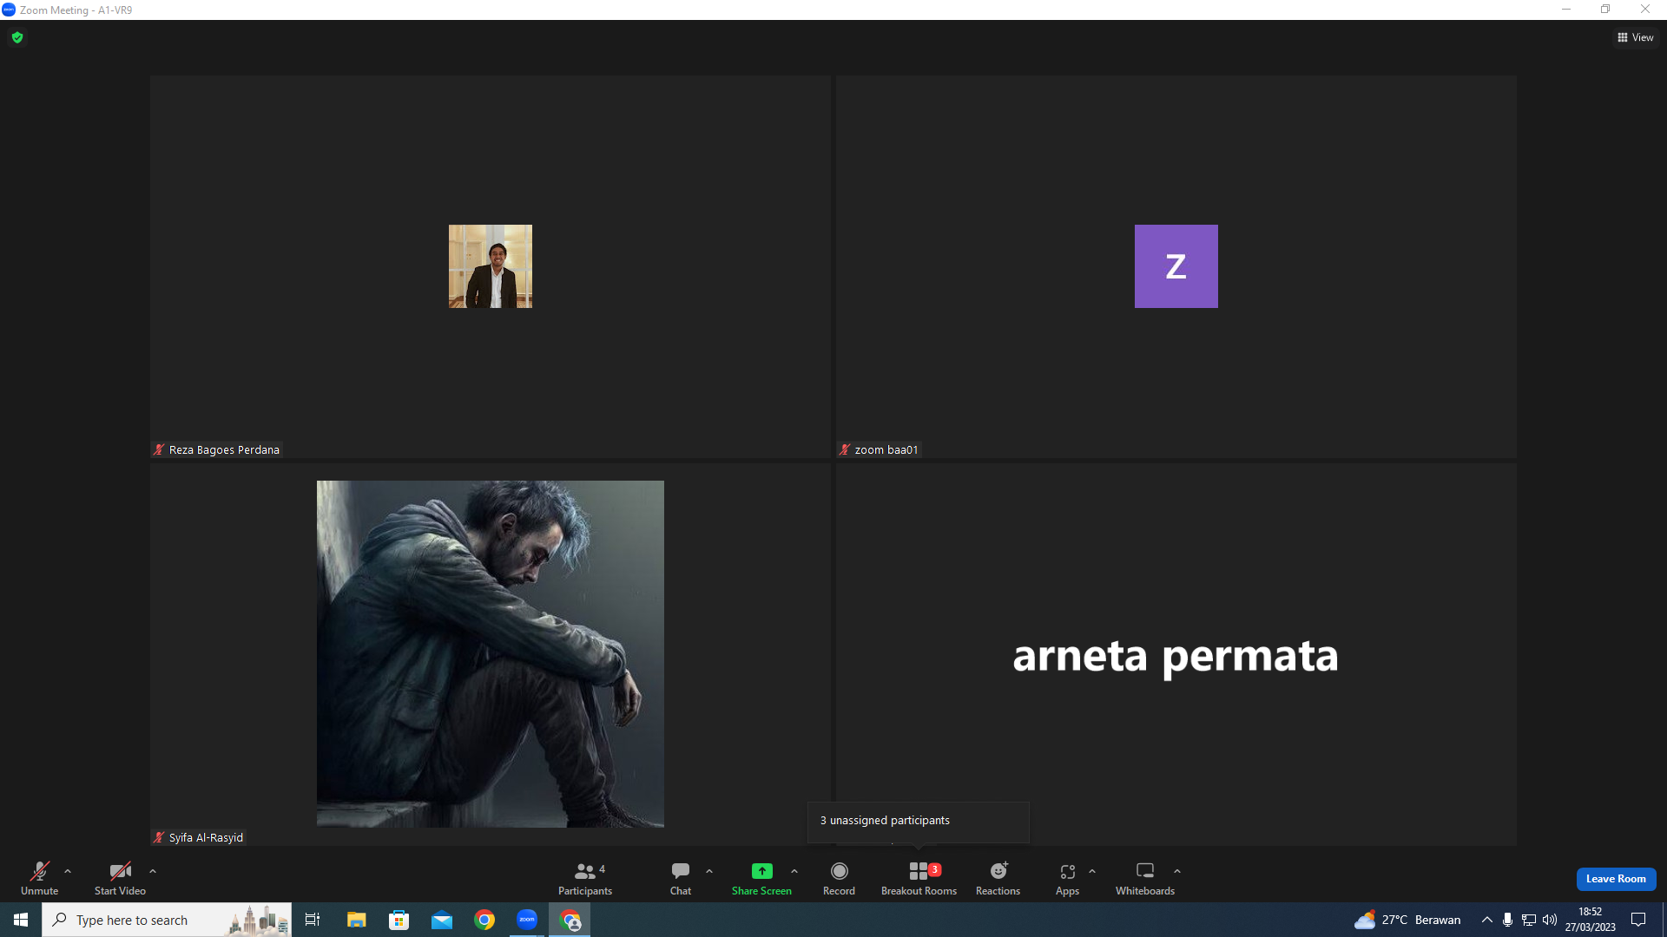The height and width of the screenshot is (937, 1667).
Task: Open the weather widget showing 27°C Berawan
Action: tap(1407, 920)
